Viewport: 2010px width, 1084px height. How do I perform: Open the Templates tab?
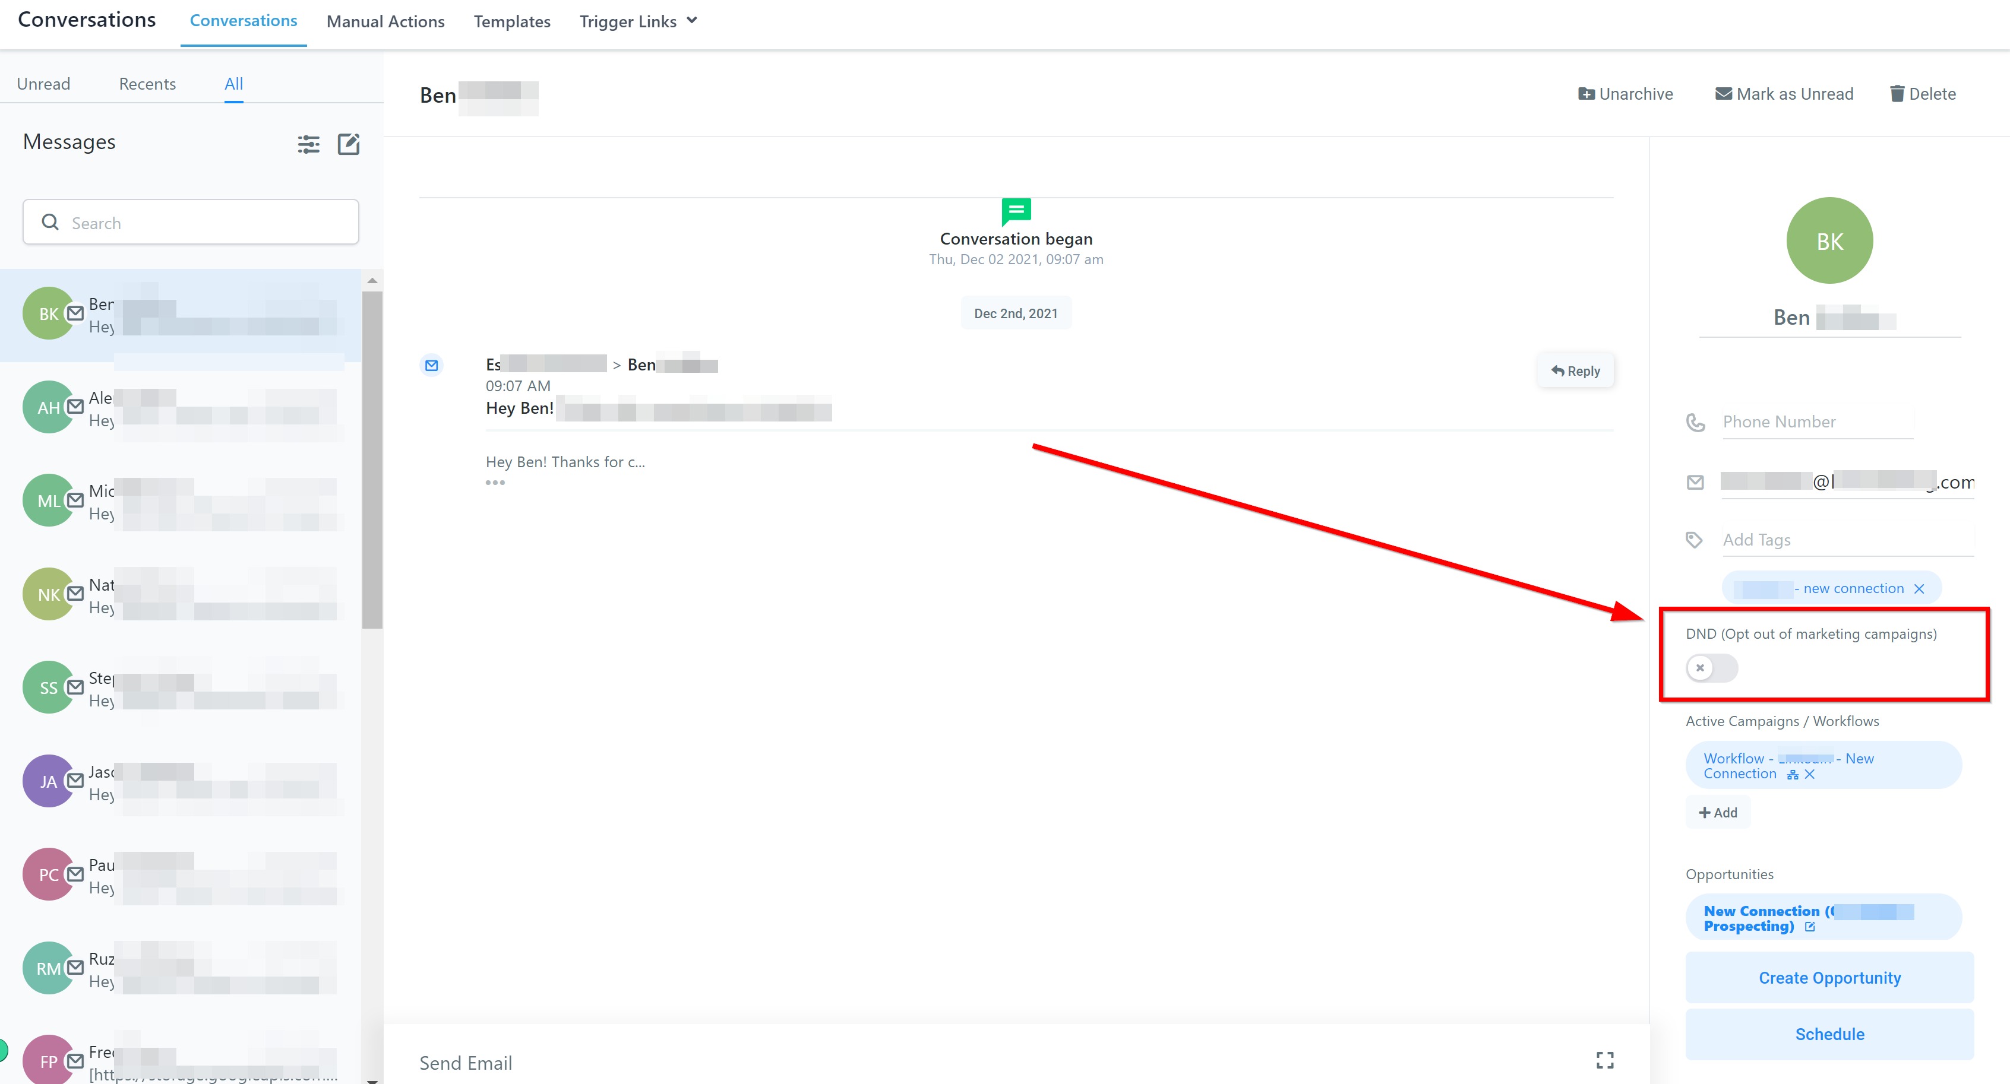(512, 22)
